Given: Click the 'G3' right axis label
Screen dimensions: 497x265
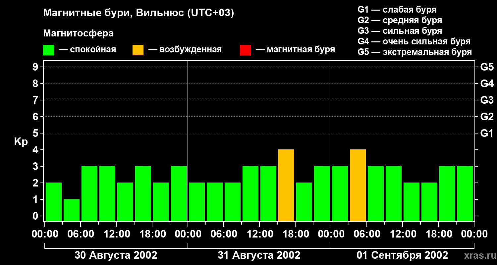Looking at the screenshot, I should (487, 100).
